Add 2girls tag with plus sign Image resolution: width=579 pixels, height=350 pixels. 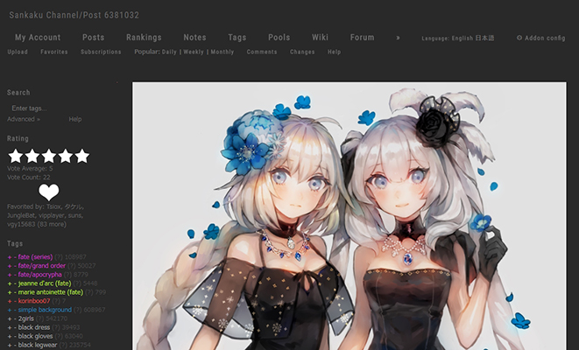coord(10,319)
